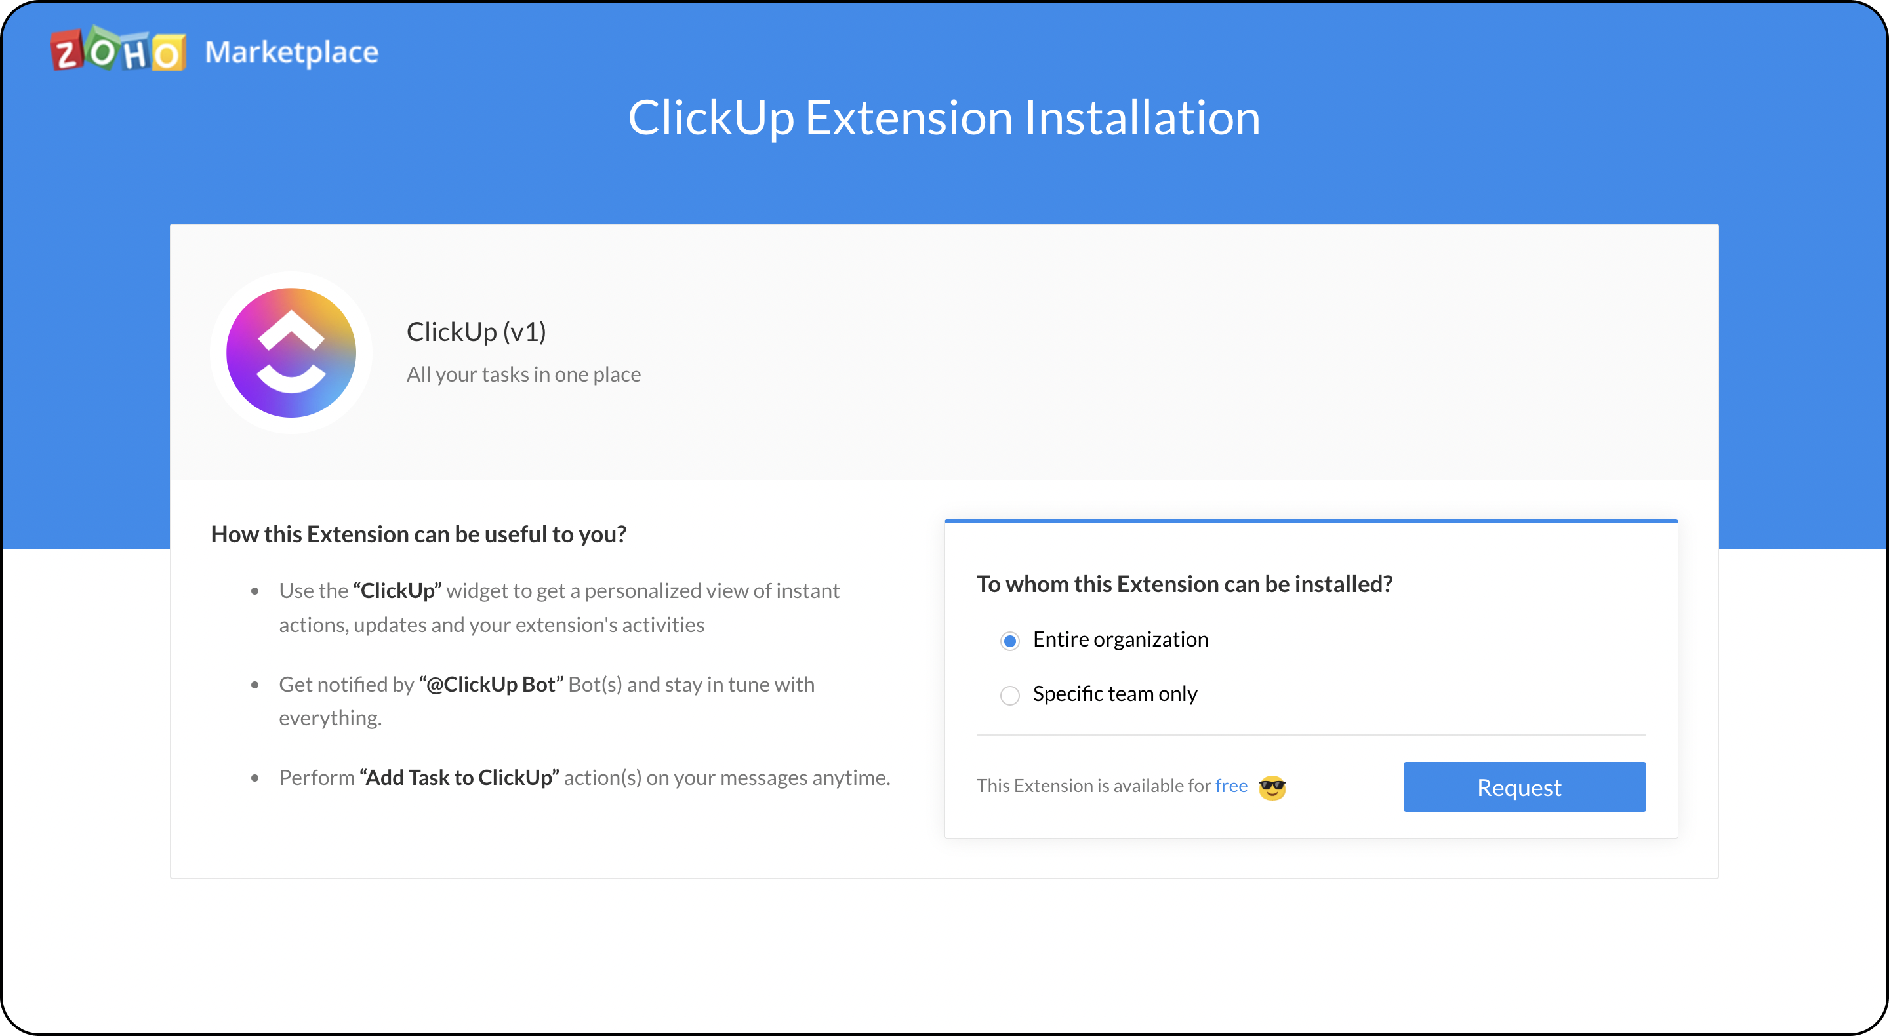Click the ClickUp (v1) extension name

click(x=477, y=331)
